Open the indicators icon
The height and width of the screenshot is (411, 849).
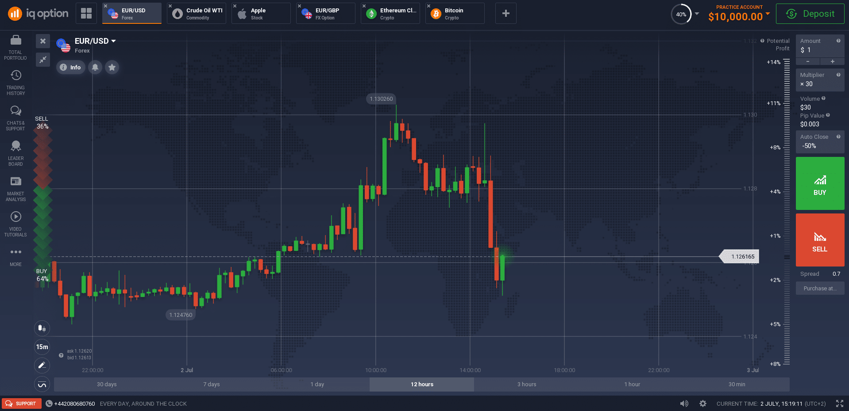tap(42, 384)
